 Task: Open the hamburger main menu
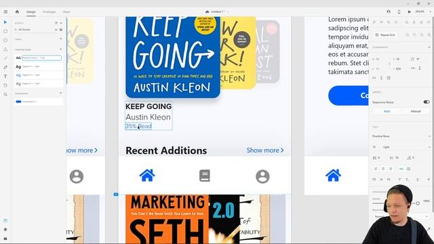click(5, 12)
